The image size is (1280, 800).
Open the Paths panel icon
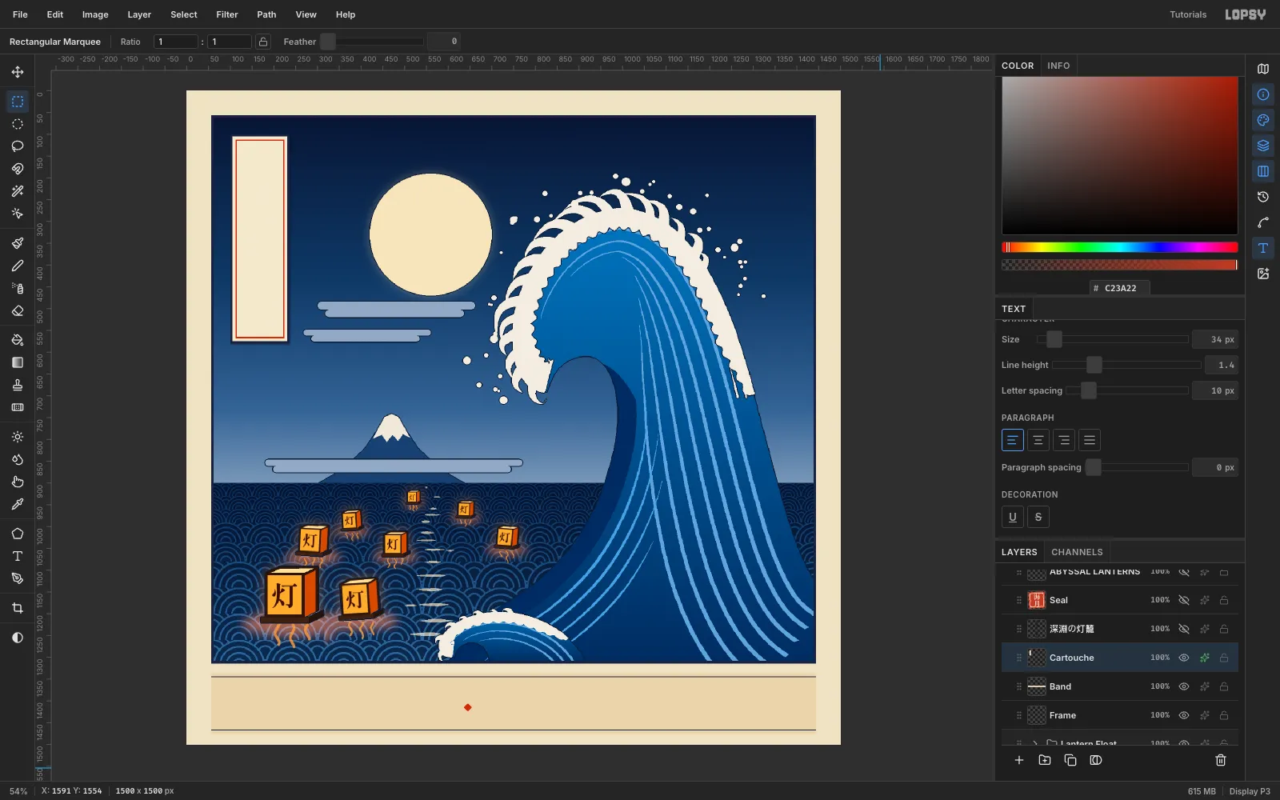[1263, 222]
